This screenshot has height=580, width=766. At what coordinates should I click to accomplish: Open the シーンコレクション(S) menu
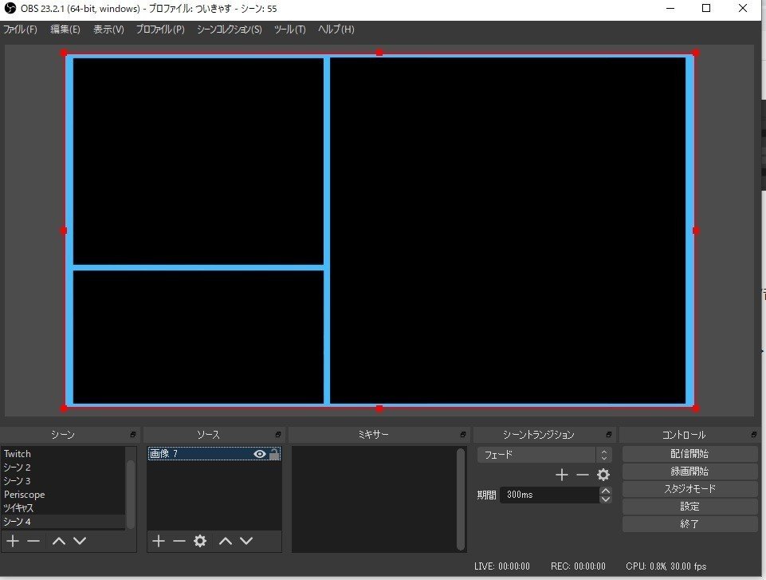[229, 30]
